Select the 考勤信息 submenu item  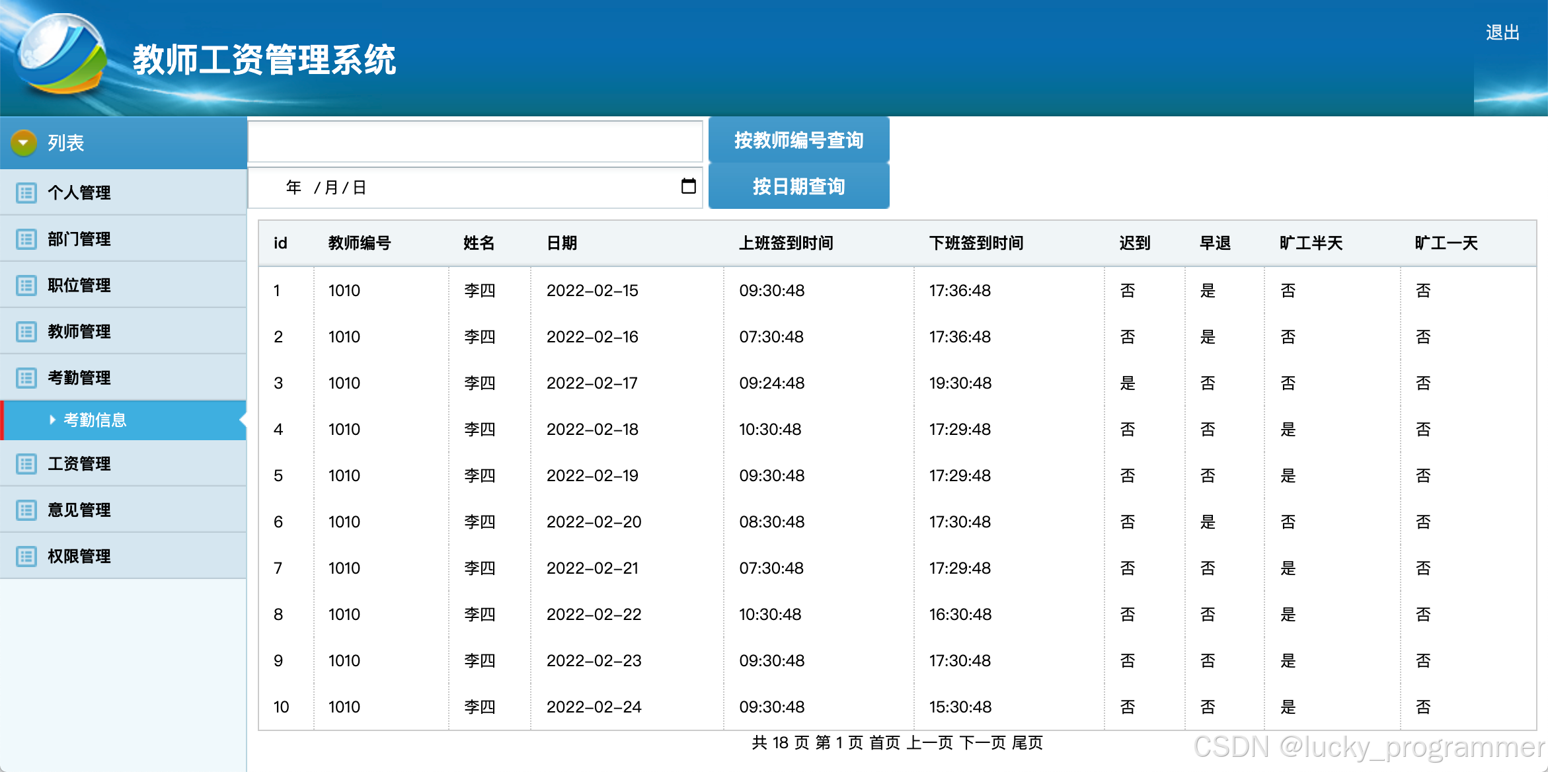coord(95,420)
